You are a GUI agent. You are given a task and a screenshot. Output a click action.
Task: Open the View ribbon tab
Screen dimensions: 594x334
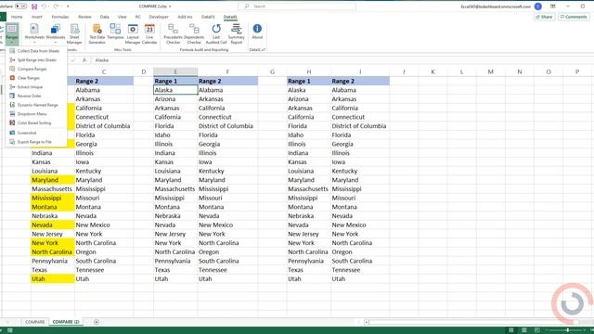click(122, 17)
